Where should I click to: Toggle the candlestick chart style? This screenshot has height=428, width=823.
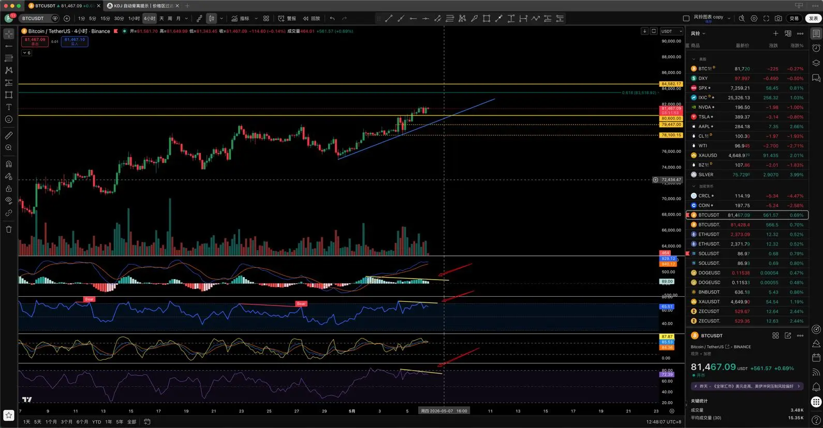tap(211, 19)
